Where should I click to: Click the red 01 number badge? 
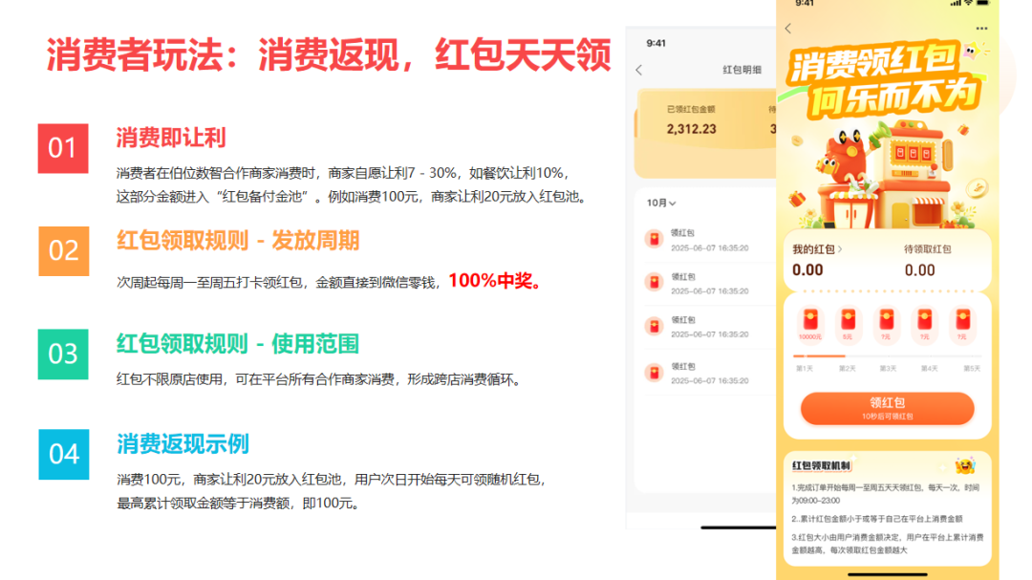pyautogui.click(x=63, y=148)
